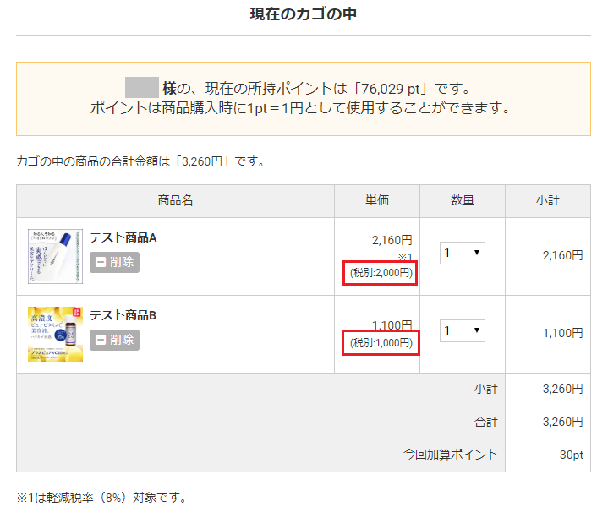
Task: Click the 今回加算ポイント row label
Action: click(451, 455)
